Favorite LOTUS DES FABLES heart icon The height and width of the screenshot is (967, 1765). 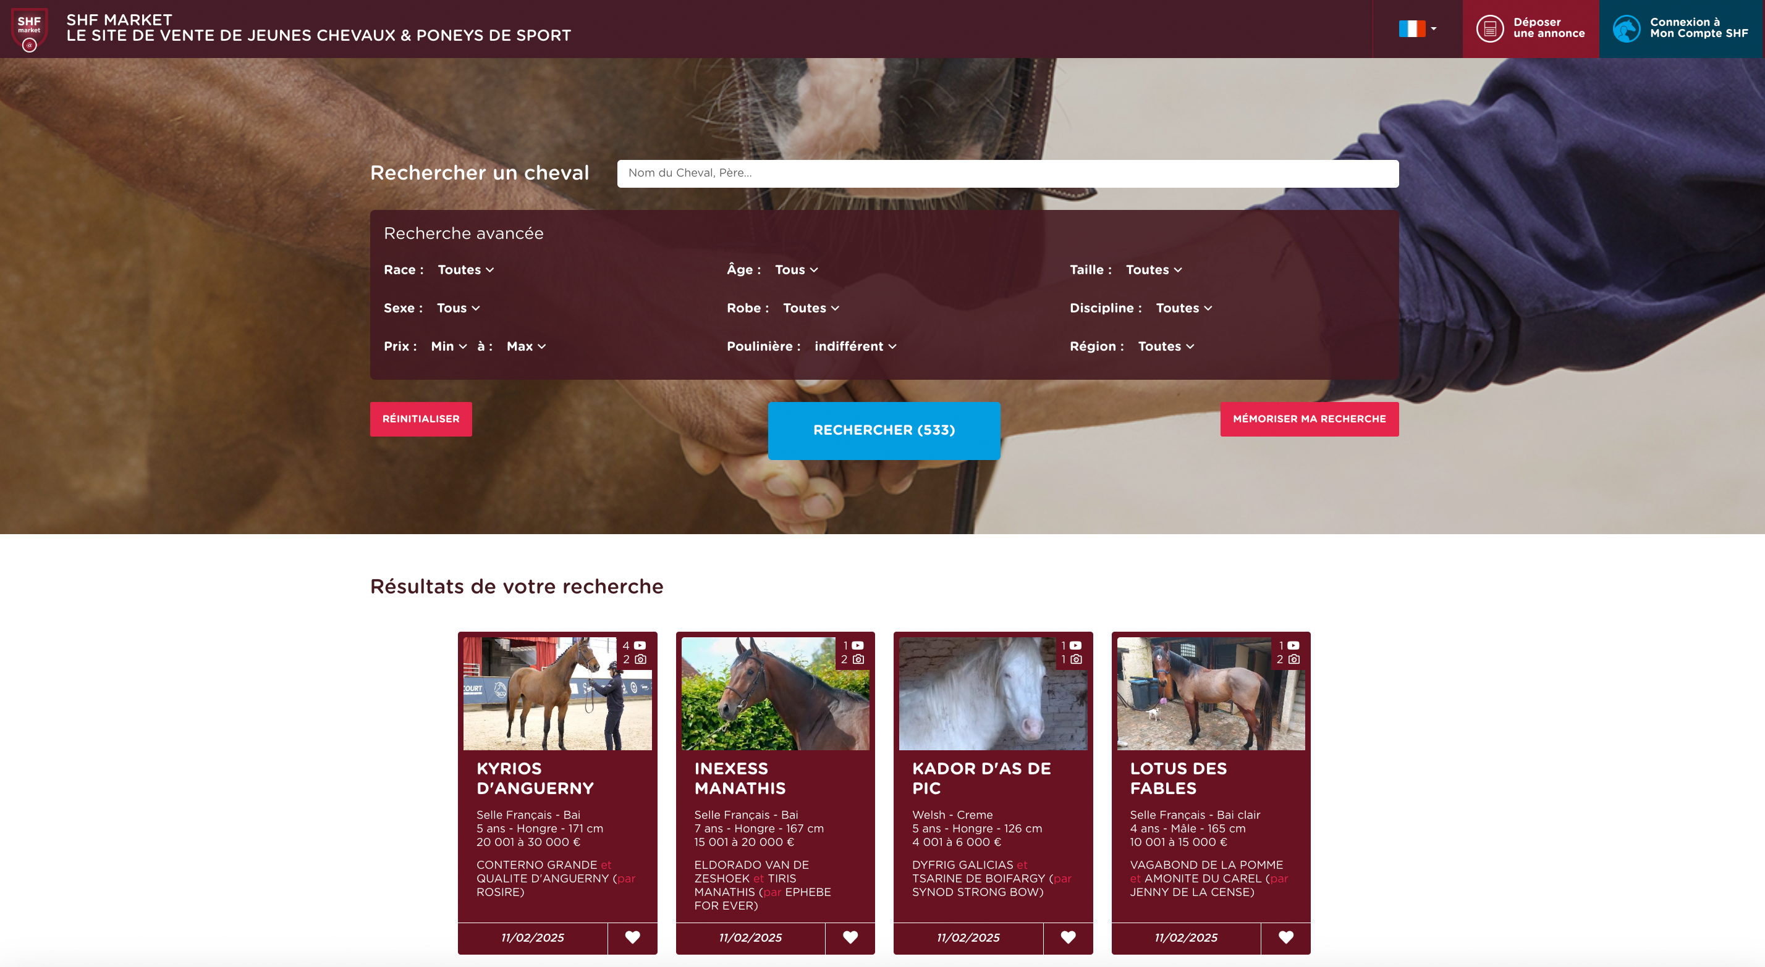click(x=1286, y=937)
